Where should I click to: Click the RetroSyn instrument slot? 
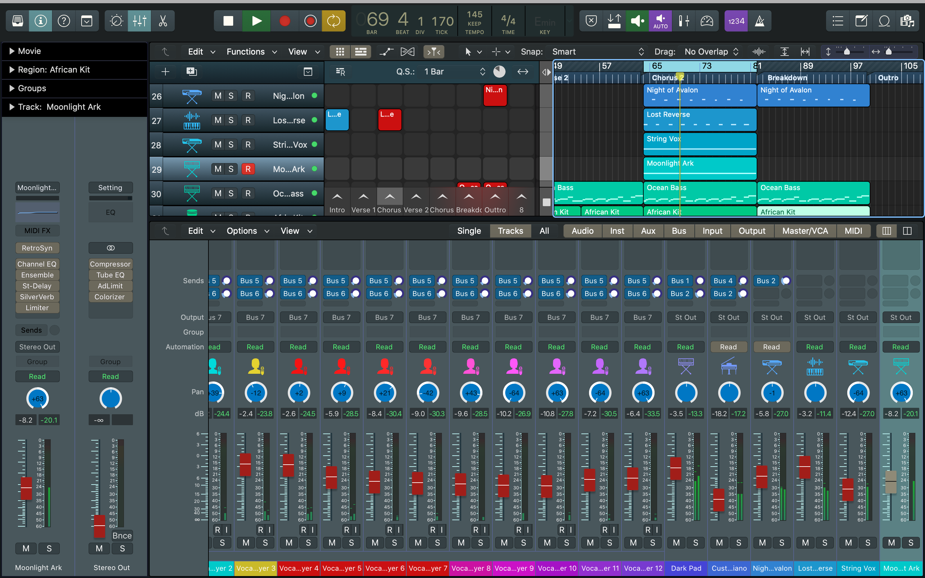(37, 248)
